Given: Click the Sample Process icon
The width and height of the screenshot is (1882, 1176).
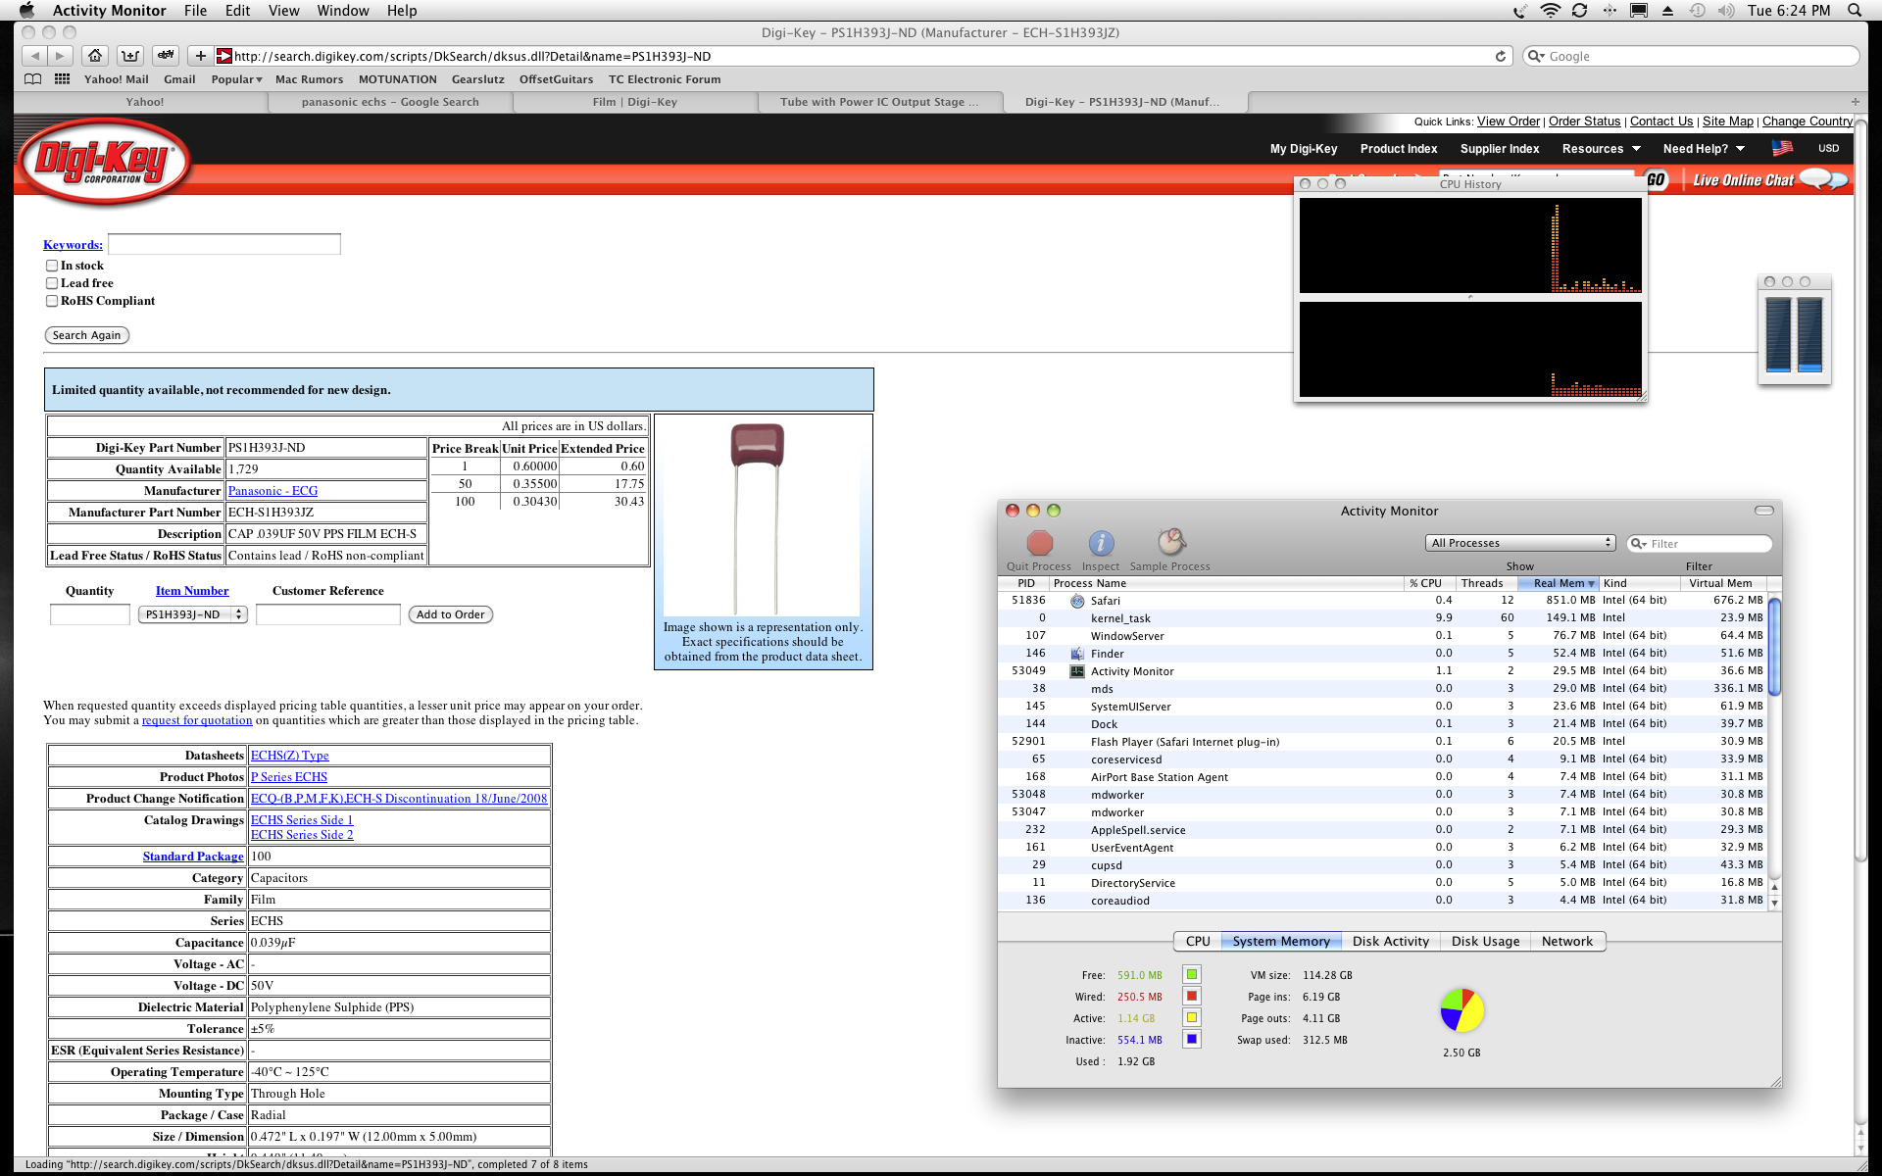Looking at the screenshot, I should tap(1171, 542).
